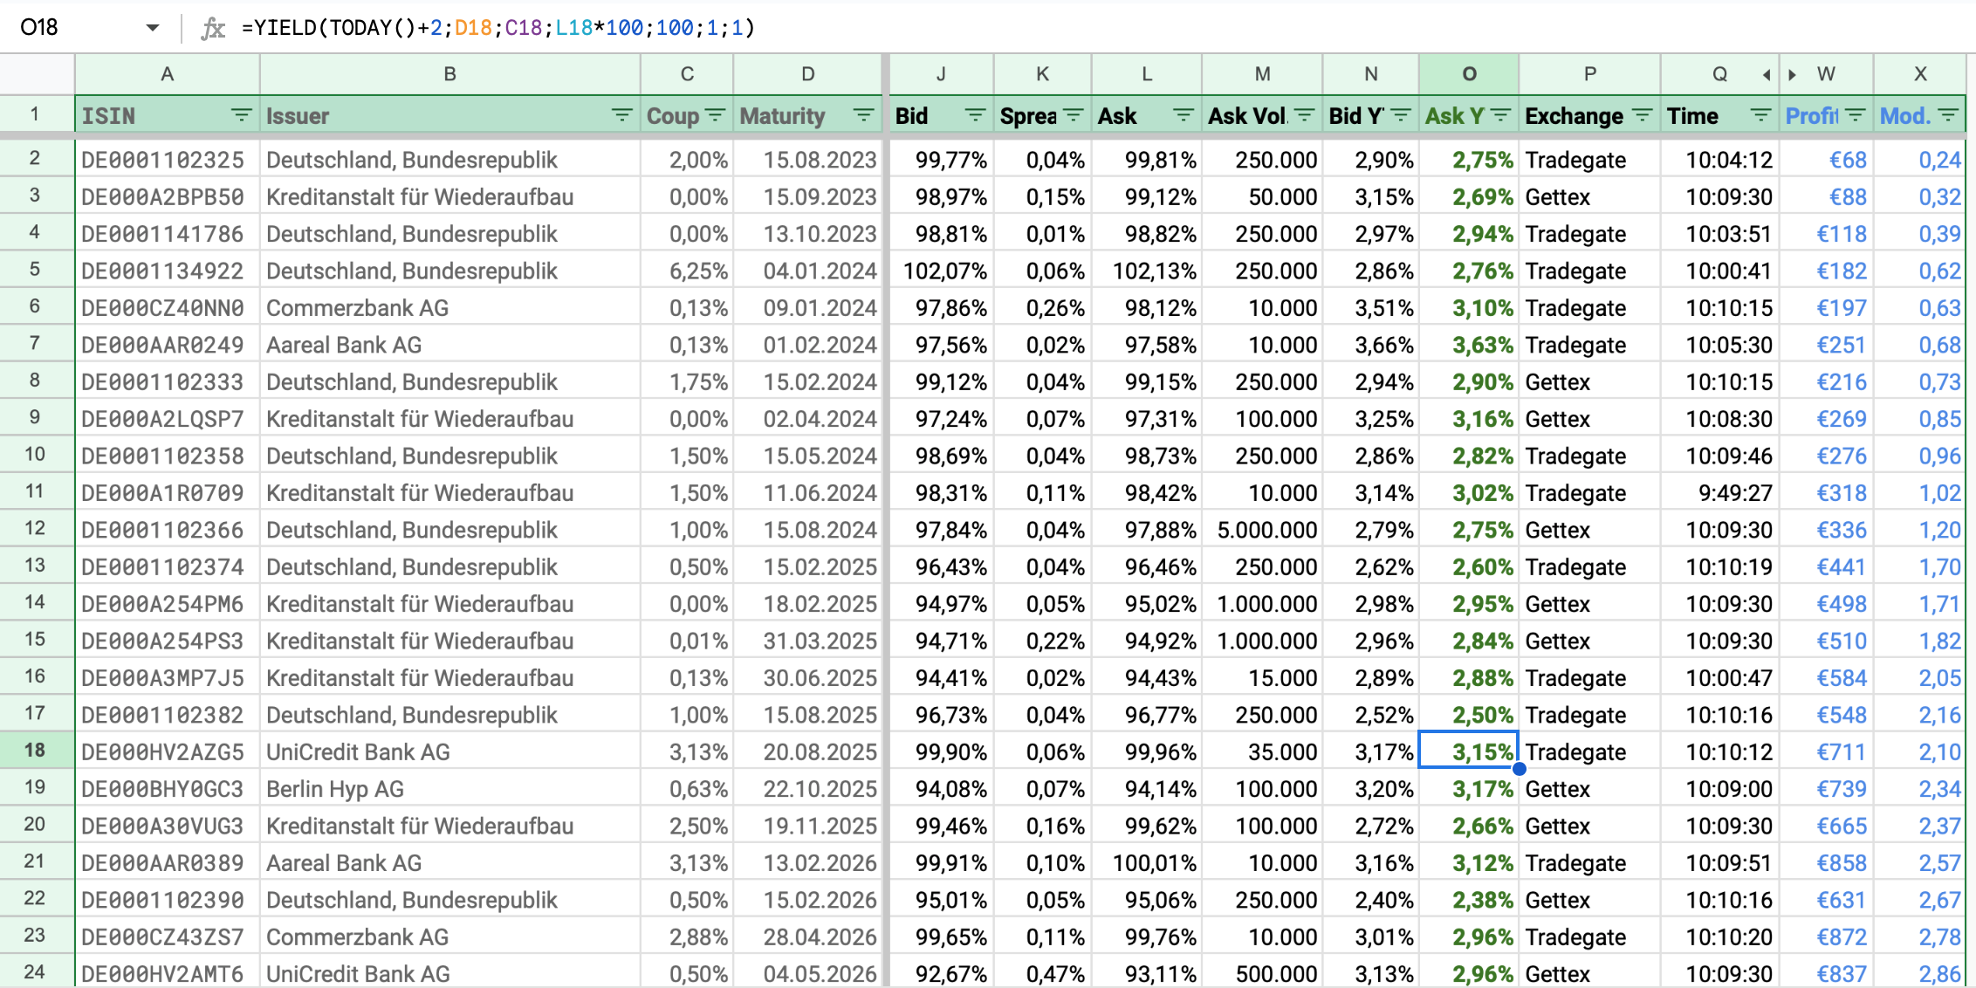Select column O header
Screen dimensions: 1976x988
click(x=1469, y=74)
